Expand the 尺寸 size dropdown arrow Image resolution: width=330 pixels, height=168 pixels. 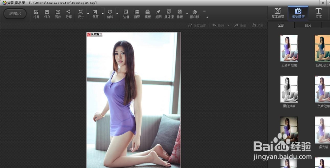coord(88,14)
